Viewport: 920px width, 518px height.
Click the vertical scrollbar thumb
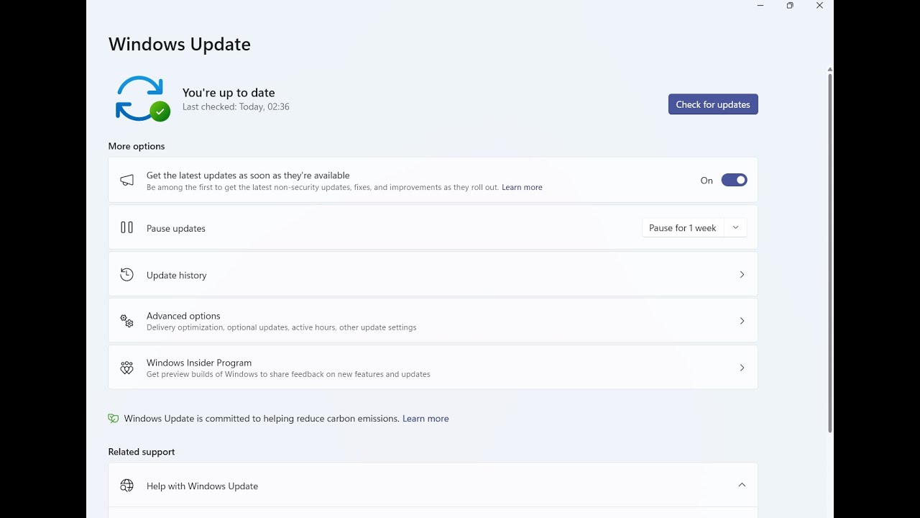coord(829,252)
